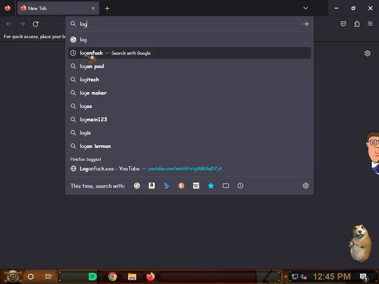Screen dimensions: 379x284
Task: Search this time with Google
Action: (137, 186)
